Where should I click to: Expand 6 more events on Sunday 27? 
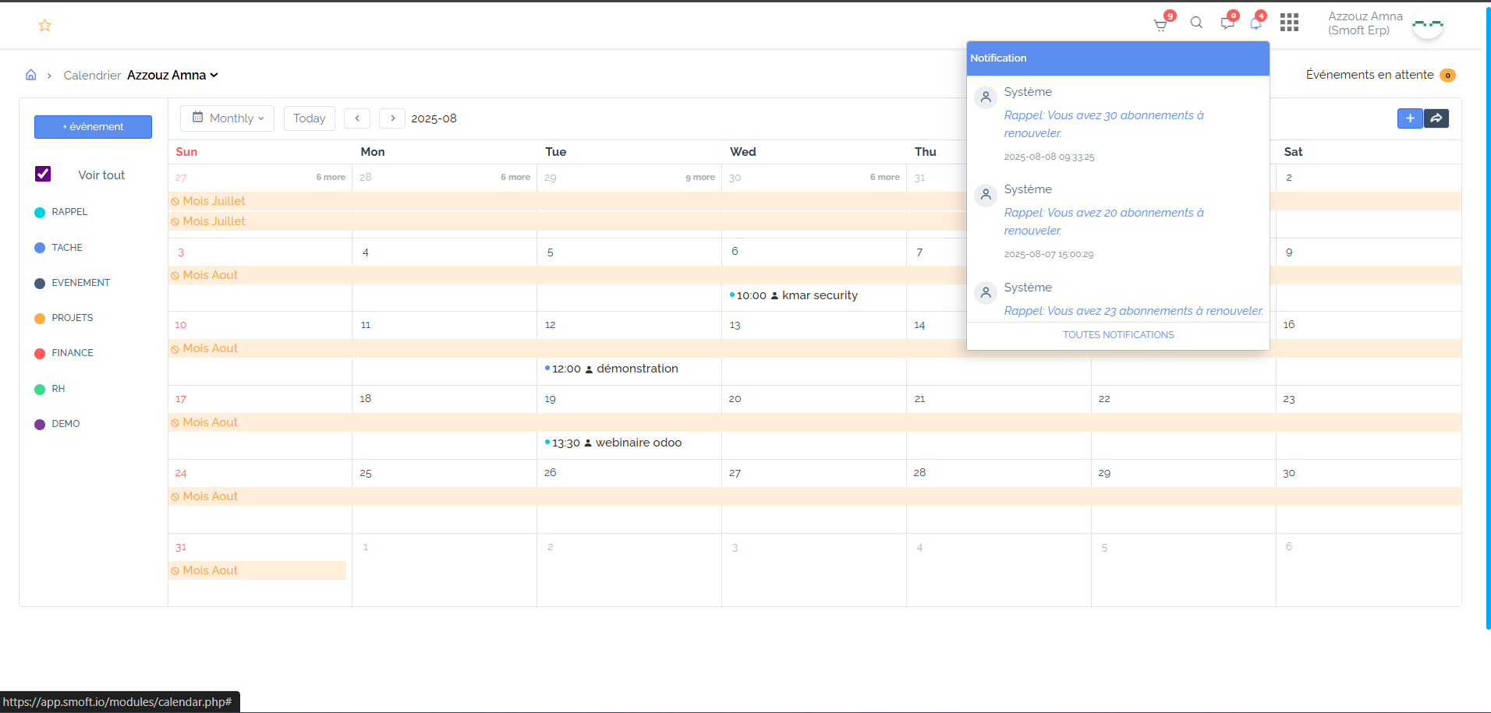(331, 178)
